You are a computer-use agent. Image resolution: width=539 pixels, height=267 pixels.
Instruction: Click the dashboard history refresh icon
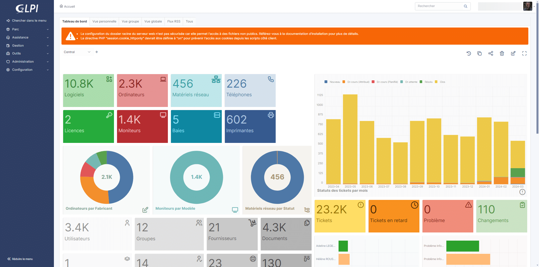click(469, 53)
